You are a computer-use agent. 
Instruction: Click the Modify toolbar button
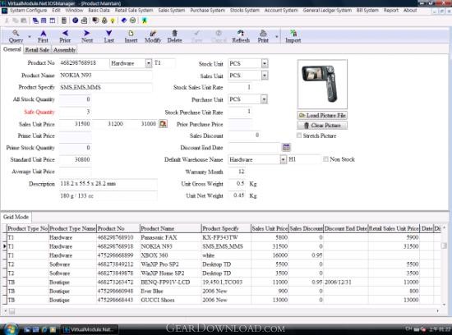click(153, 36)
